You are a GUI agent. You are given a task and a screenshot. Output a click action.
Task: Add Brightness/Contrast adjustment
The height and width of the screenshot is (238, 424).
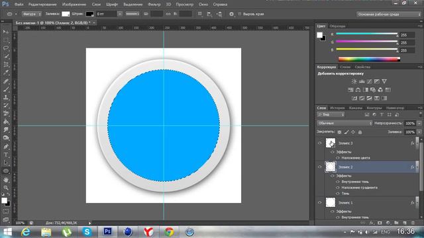354,81
